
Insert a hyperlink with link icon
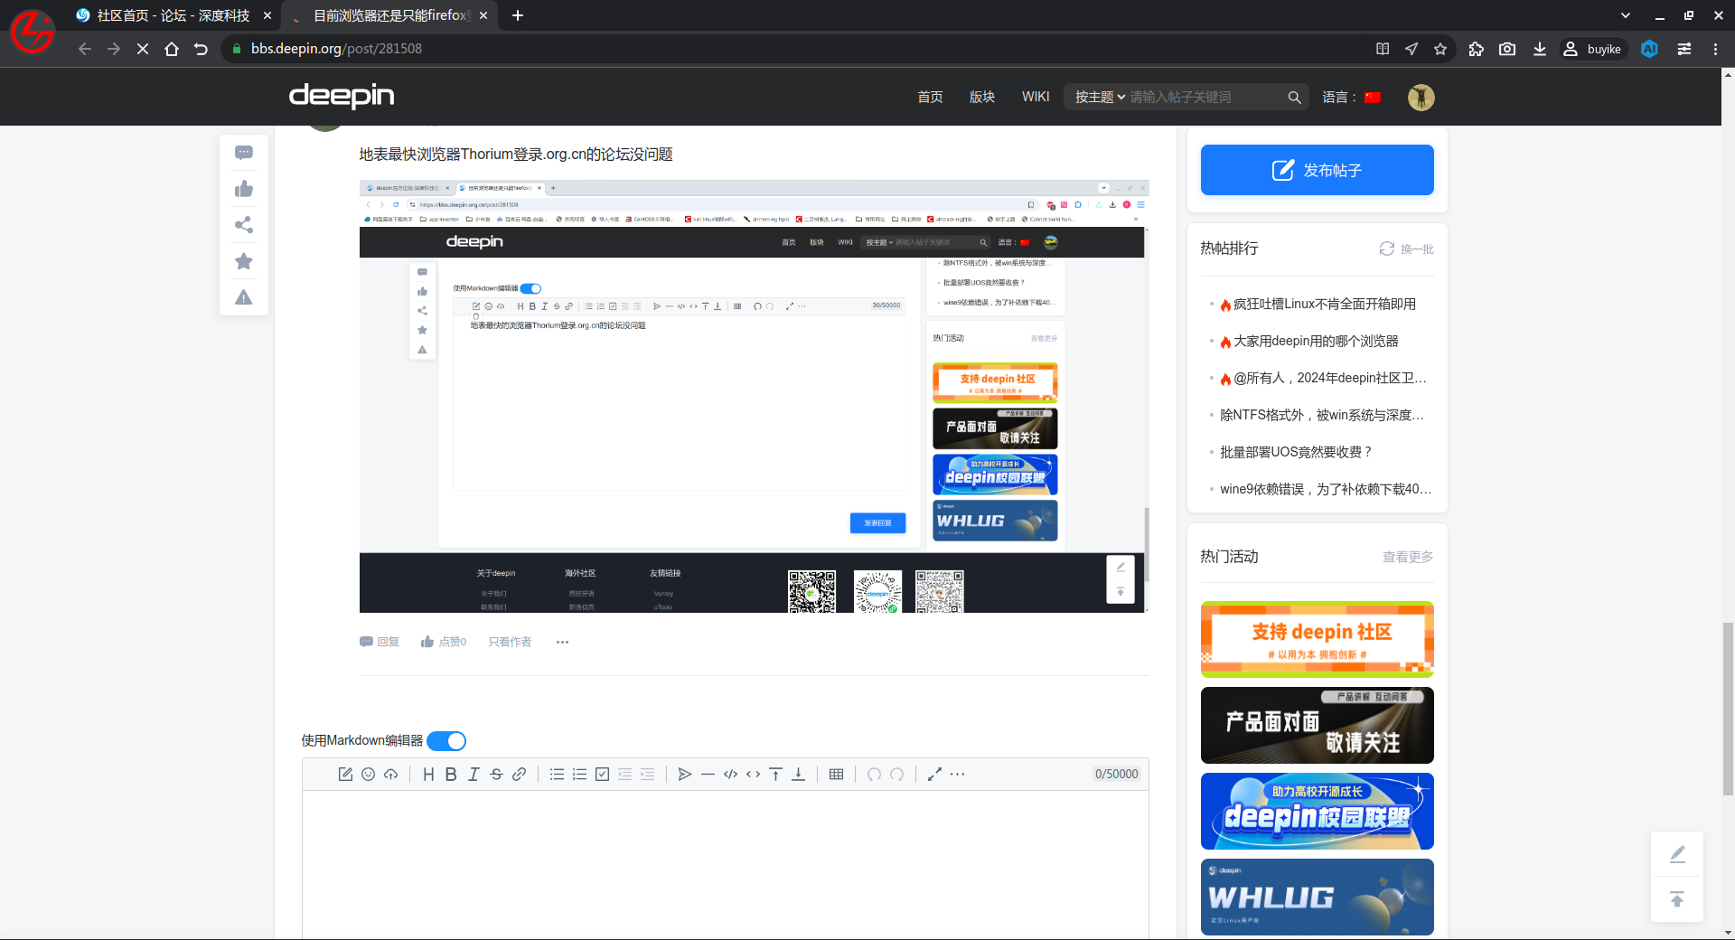pyautogui.click(x=519, y=775)
